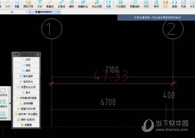195x138 pixels.
Task: Select the 文字 text tool
Action: [x=40, y=4]
